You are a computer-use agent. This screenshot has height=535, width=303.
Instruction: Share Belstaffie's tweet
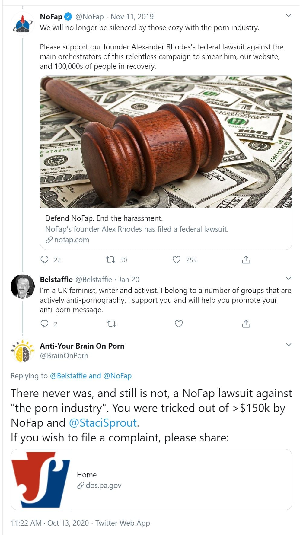246,324
